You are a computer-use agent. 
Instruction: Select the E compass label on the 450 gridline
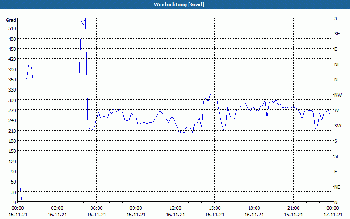pyautogui.click(x=336, y=49)
